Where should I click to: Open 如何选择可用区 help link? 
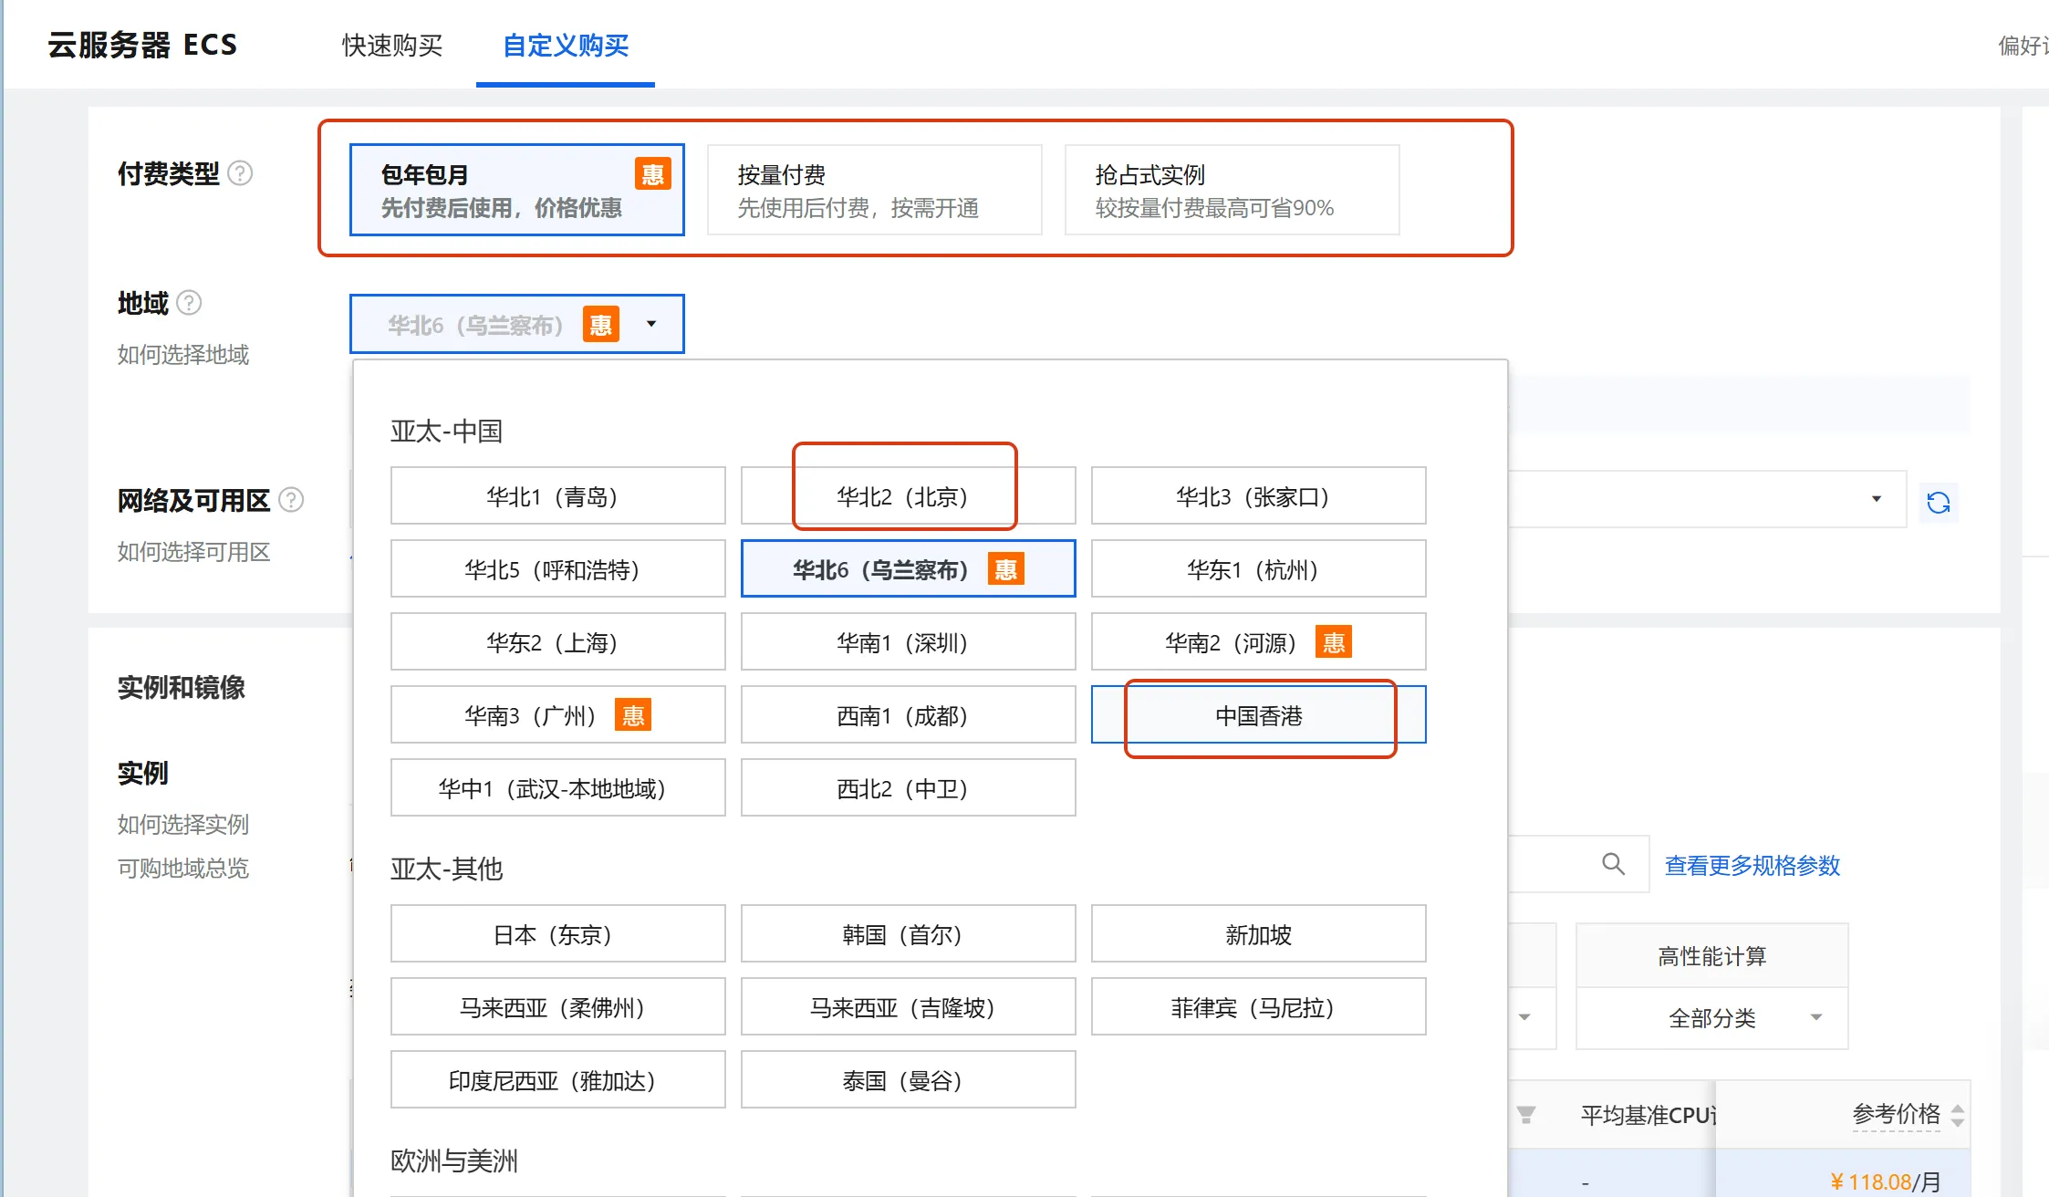(194, 552)
